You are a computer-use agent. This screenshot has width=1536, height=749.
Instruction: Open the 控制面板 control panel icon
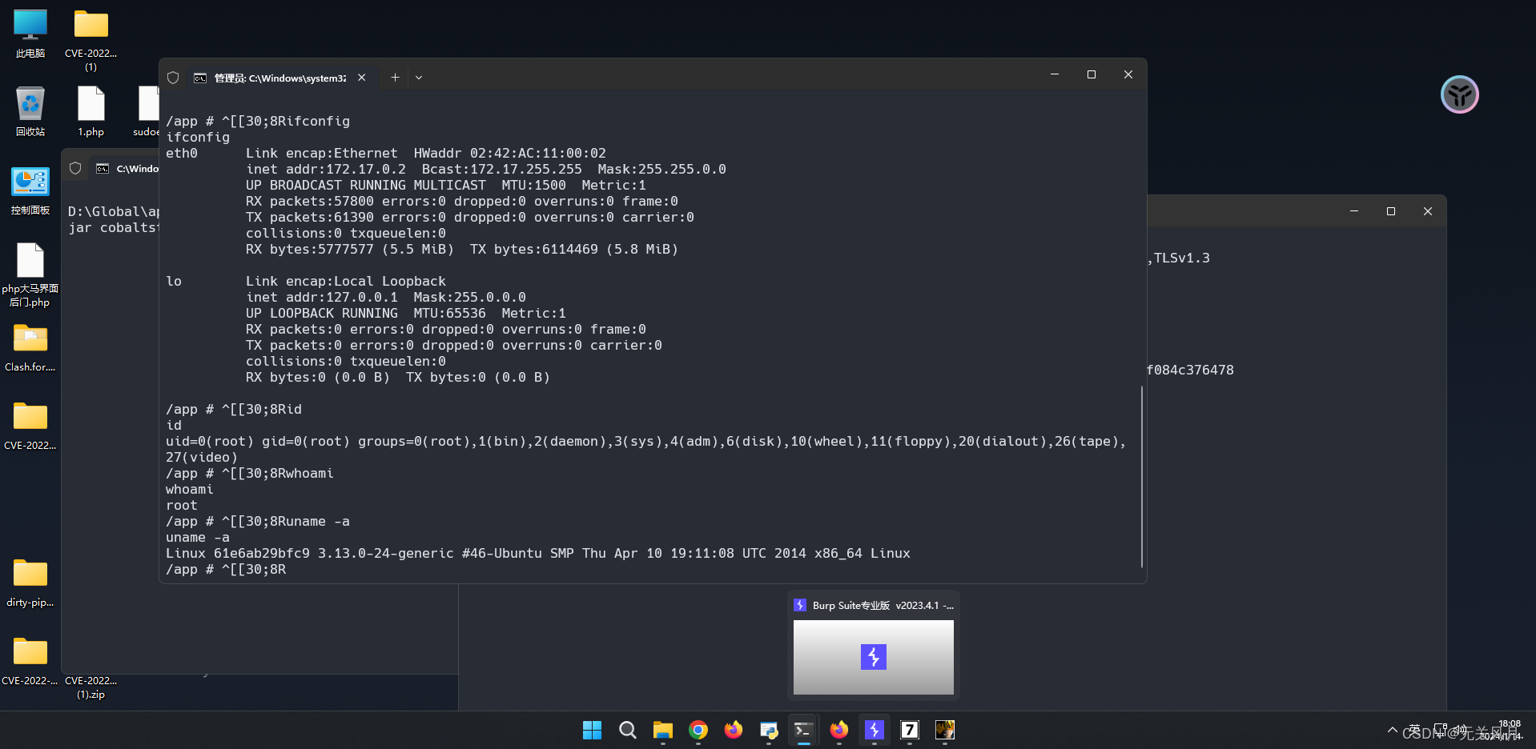tap(30, 190)
